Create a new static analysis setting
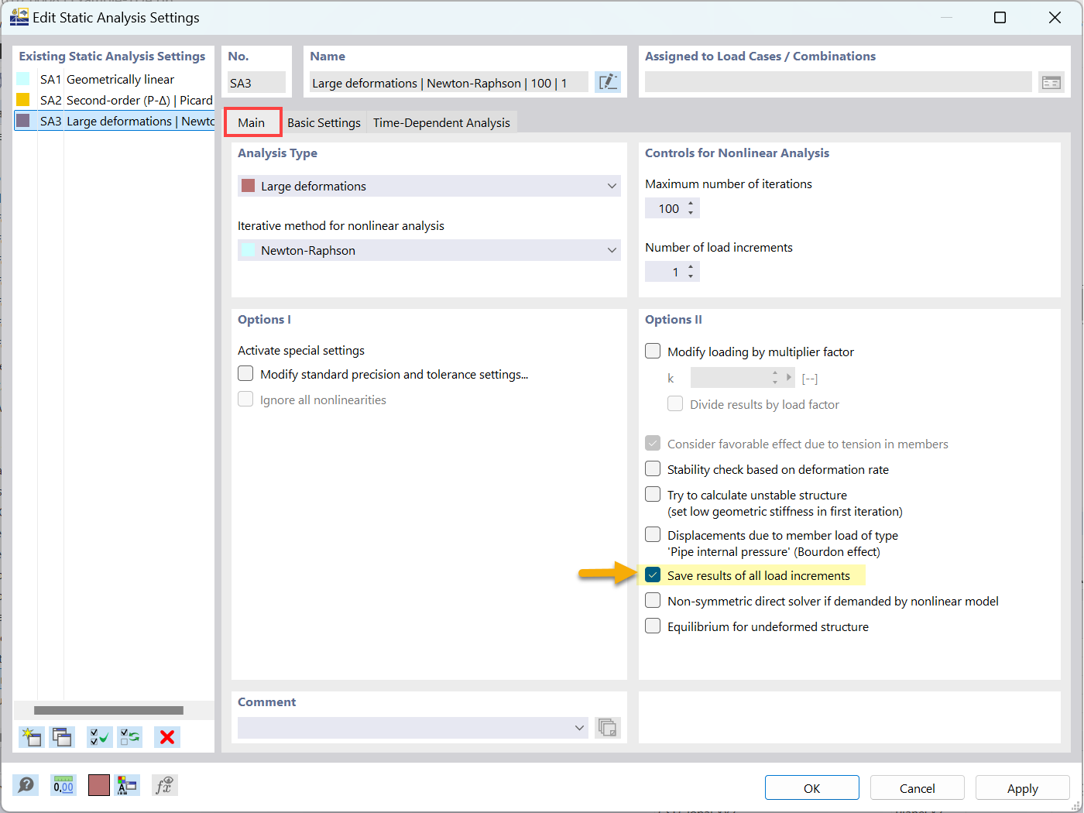This screenshot has width=1084, height=813. (31, 737)
